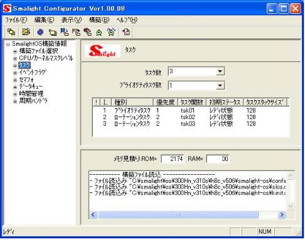Expand the タスク tree node
This screenshot has height=240, width=305.
(15, 66)
